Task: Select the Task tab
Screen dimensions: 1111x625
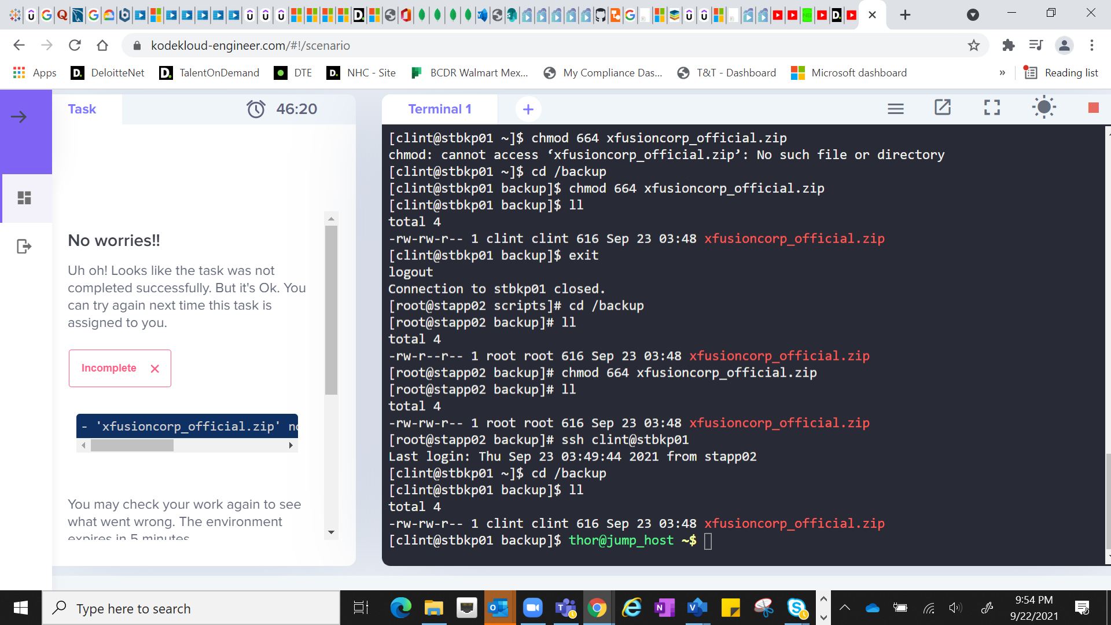Action: pyautogui.click(x=82, y=109)
